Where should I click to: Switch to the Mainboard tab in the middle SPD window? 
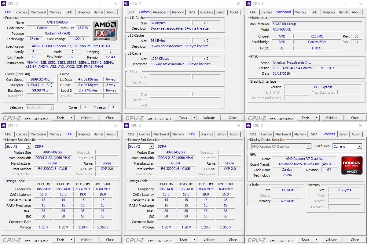coord(161,134)
